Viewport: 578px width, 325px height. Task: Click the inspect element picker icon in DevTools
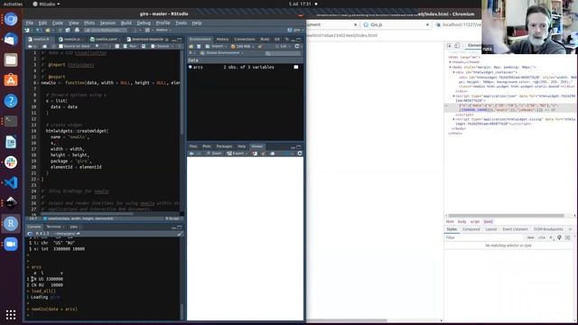450,45
